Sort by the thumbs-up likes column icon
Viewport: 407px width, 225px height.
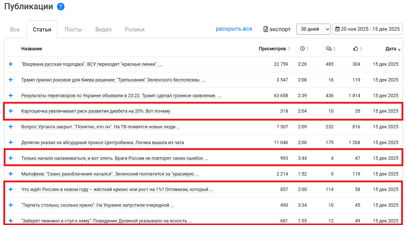click(355, 49)
